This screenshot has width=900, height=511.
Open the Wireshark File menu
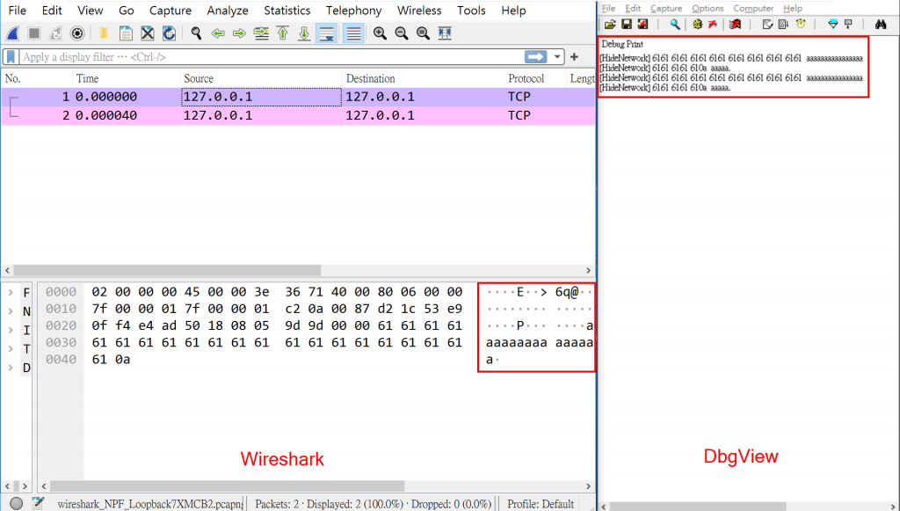pos(18,11)
